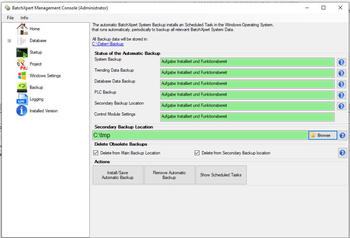Click the Database Data Backup label
The image size is (350, 238).
(x=115, y=81)
